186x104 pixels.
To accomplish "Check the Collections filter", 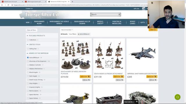I will coord(28,40).
